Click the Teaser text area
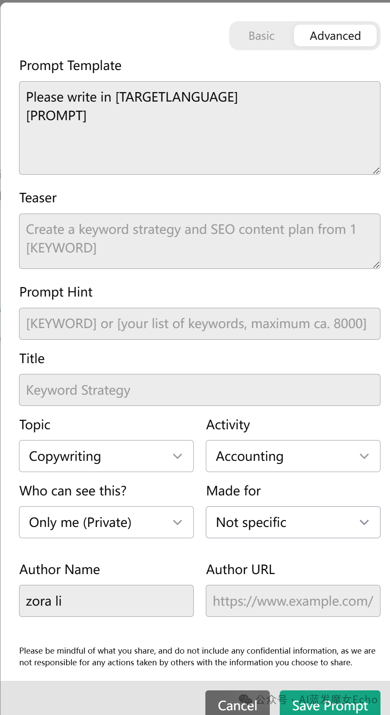Viewport: 390px width, 715px height. pyautogui.click(x=200, y=241)
